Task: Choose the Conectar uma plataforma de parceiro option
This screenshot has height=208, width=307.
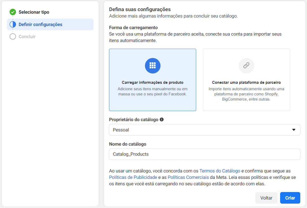Action: pos(246,82)
